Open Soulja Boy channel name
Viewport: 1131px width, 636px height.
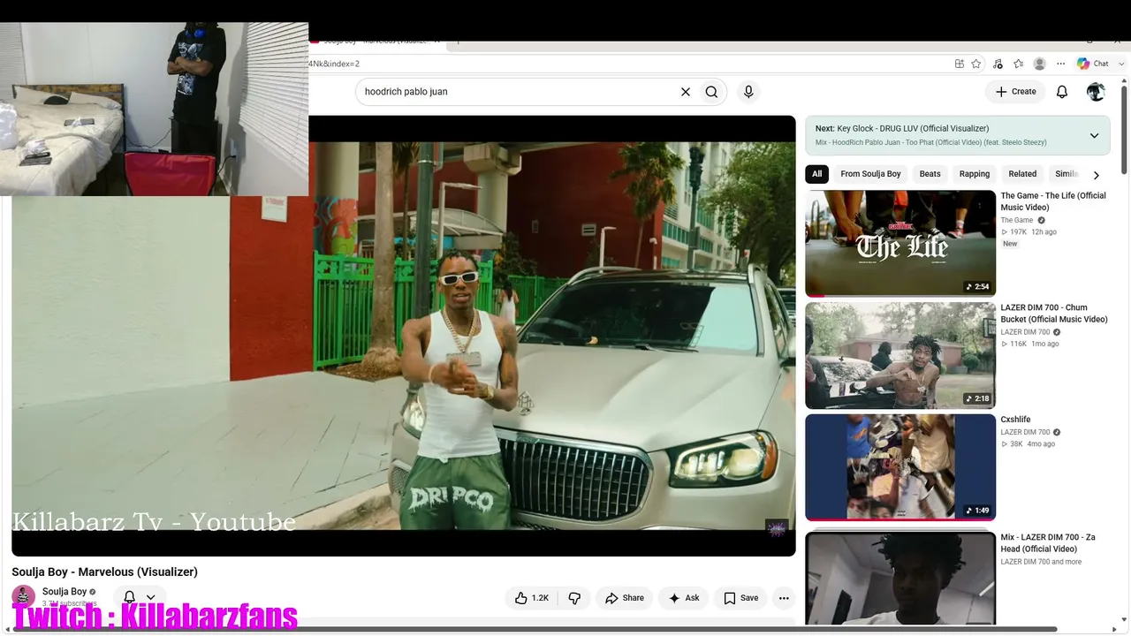coord(65,592)
